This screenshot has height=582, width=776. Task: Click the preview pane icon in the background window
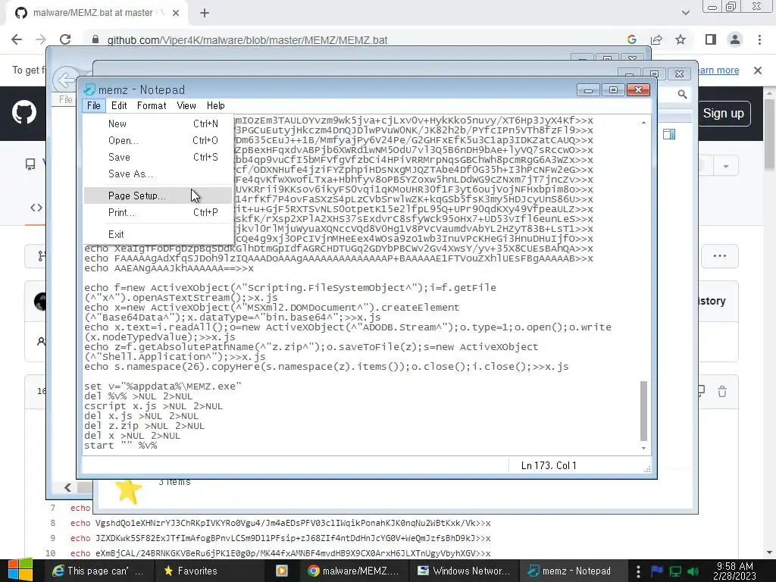[x=669, y=134]
